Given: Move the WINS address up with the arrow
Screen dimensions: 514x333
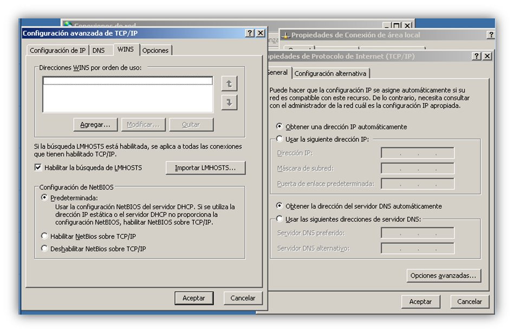Looking at the screenshot, I should coord(229,84).
